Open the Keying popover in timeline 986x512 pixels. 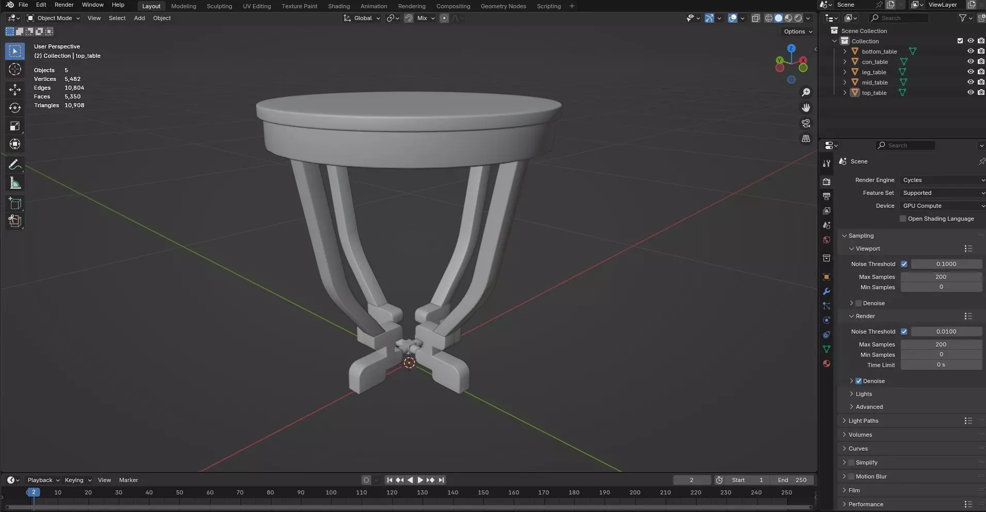click(x=78, y=480)
